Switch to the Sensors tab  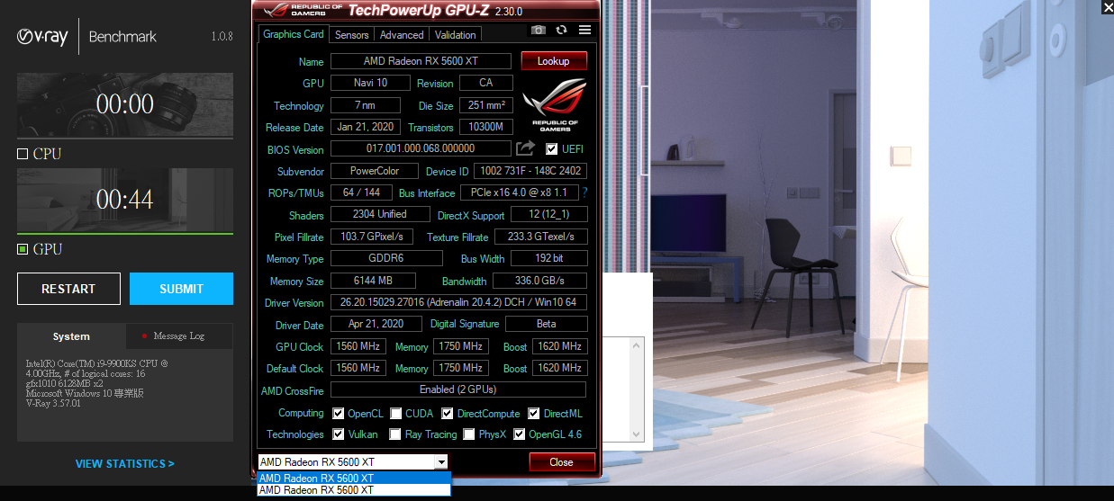[351, 35]
